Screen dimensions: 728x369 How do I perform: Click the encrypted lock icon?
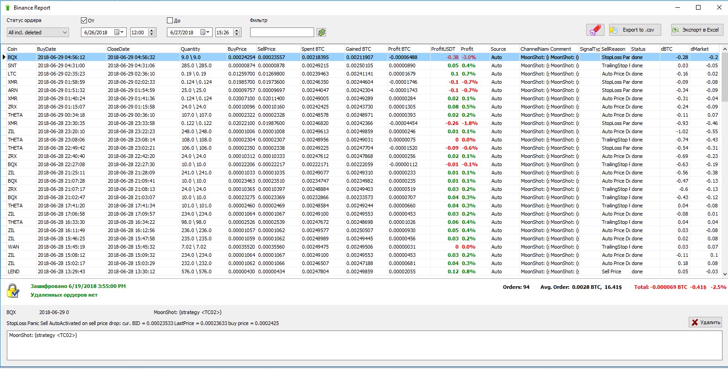pyautogui.click(x=13, y=291)
